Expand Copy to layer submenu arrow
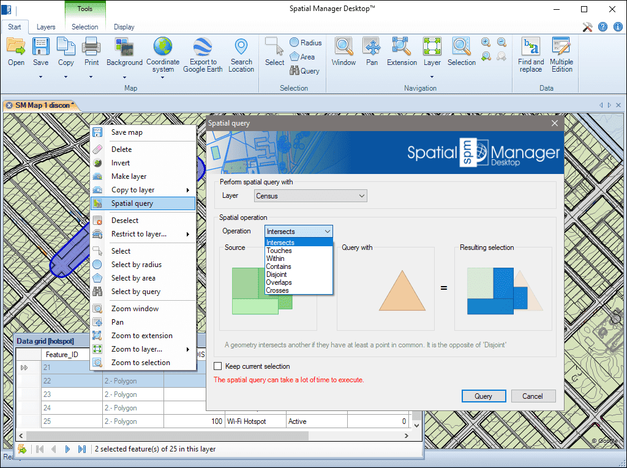This screenshot has width=627, height=468. 187,190
